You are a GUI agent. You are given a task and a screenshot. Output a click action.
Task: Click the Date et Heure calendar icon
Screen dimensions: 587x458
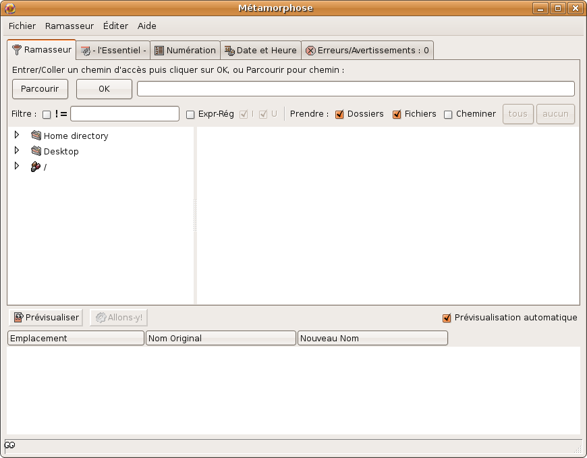coord(229,51)
